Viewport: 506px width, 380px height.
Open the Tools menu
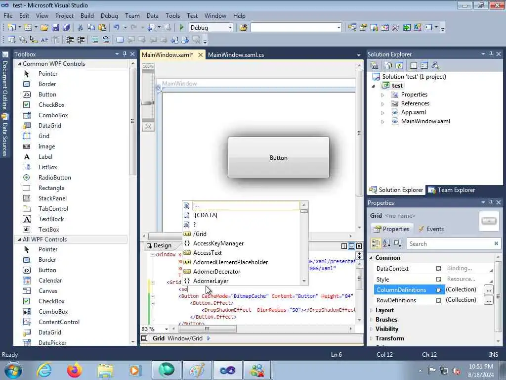172,15
